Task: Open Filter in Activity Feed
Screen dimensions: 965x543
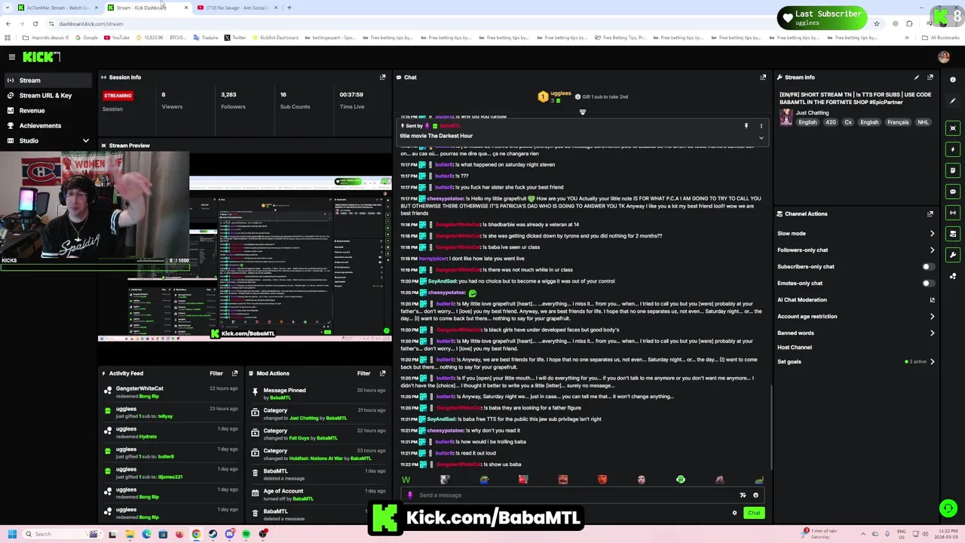Action: (x=216, y=373)
